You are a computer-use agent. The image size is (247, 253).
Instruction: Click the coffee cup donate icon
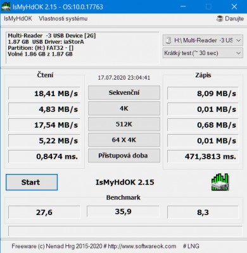pos(220,18)
